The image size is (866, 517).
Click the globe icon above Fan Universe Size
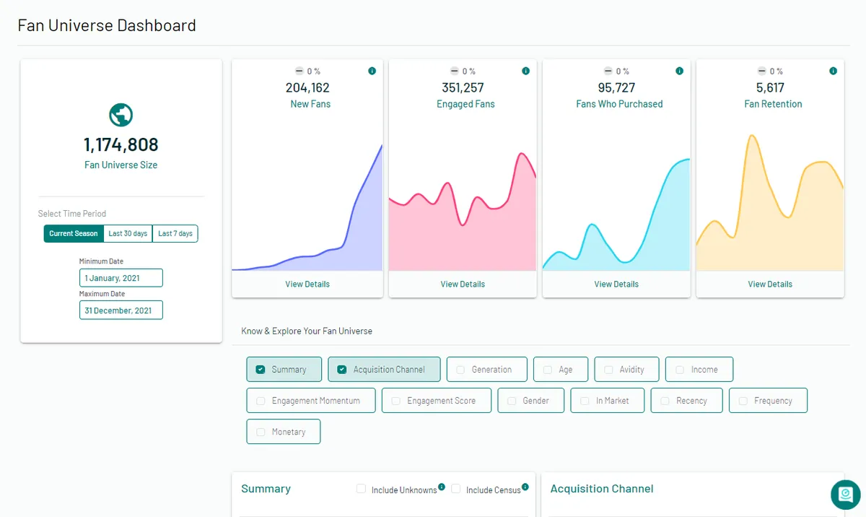pos(121,115)
